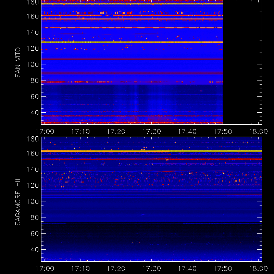This screenshot has width=274, height=274.
Task: Select the San Vito spectrogram plot area
Action: pyautogui.click(x=151, y=62)
